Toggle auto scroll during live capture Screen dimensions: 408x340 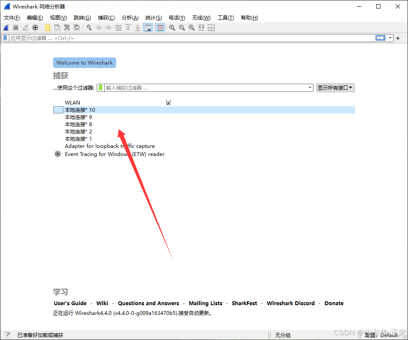[x=148, y=28]
